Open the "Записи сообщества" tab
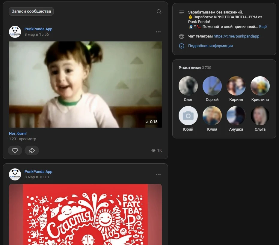 point(31,11)
